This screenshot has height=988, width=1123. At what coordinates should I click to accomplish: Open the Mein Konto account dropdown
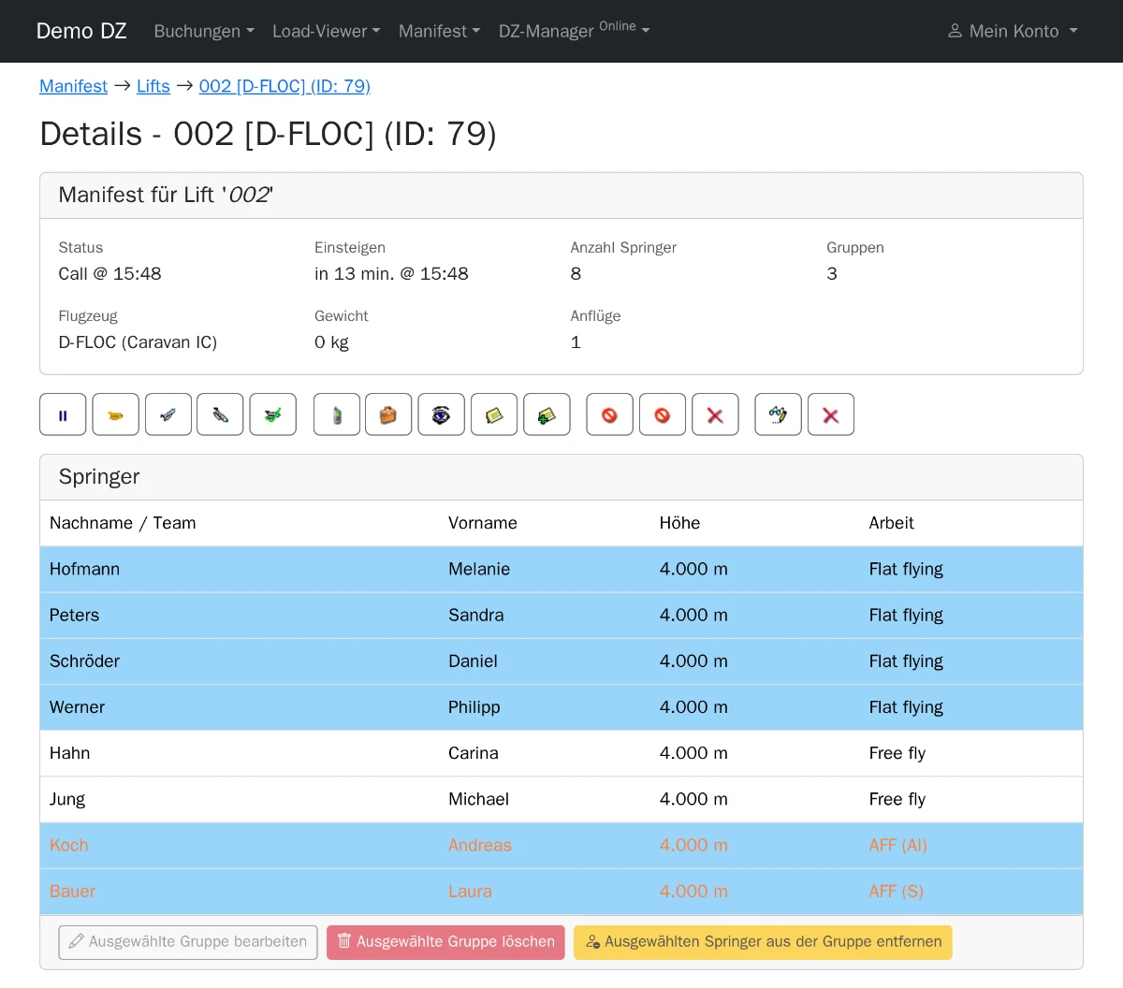(x=1013, y=31)
